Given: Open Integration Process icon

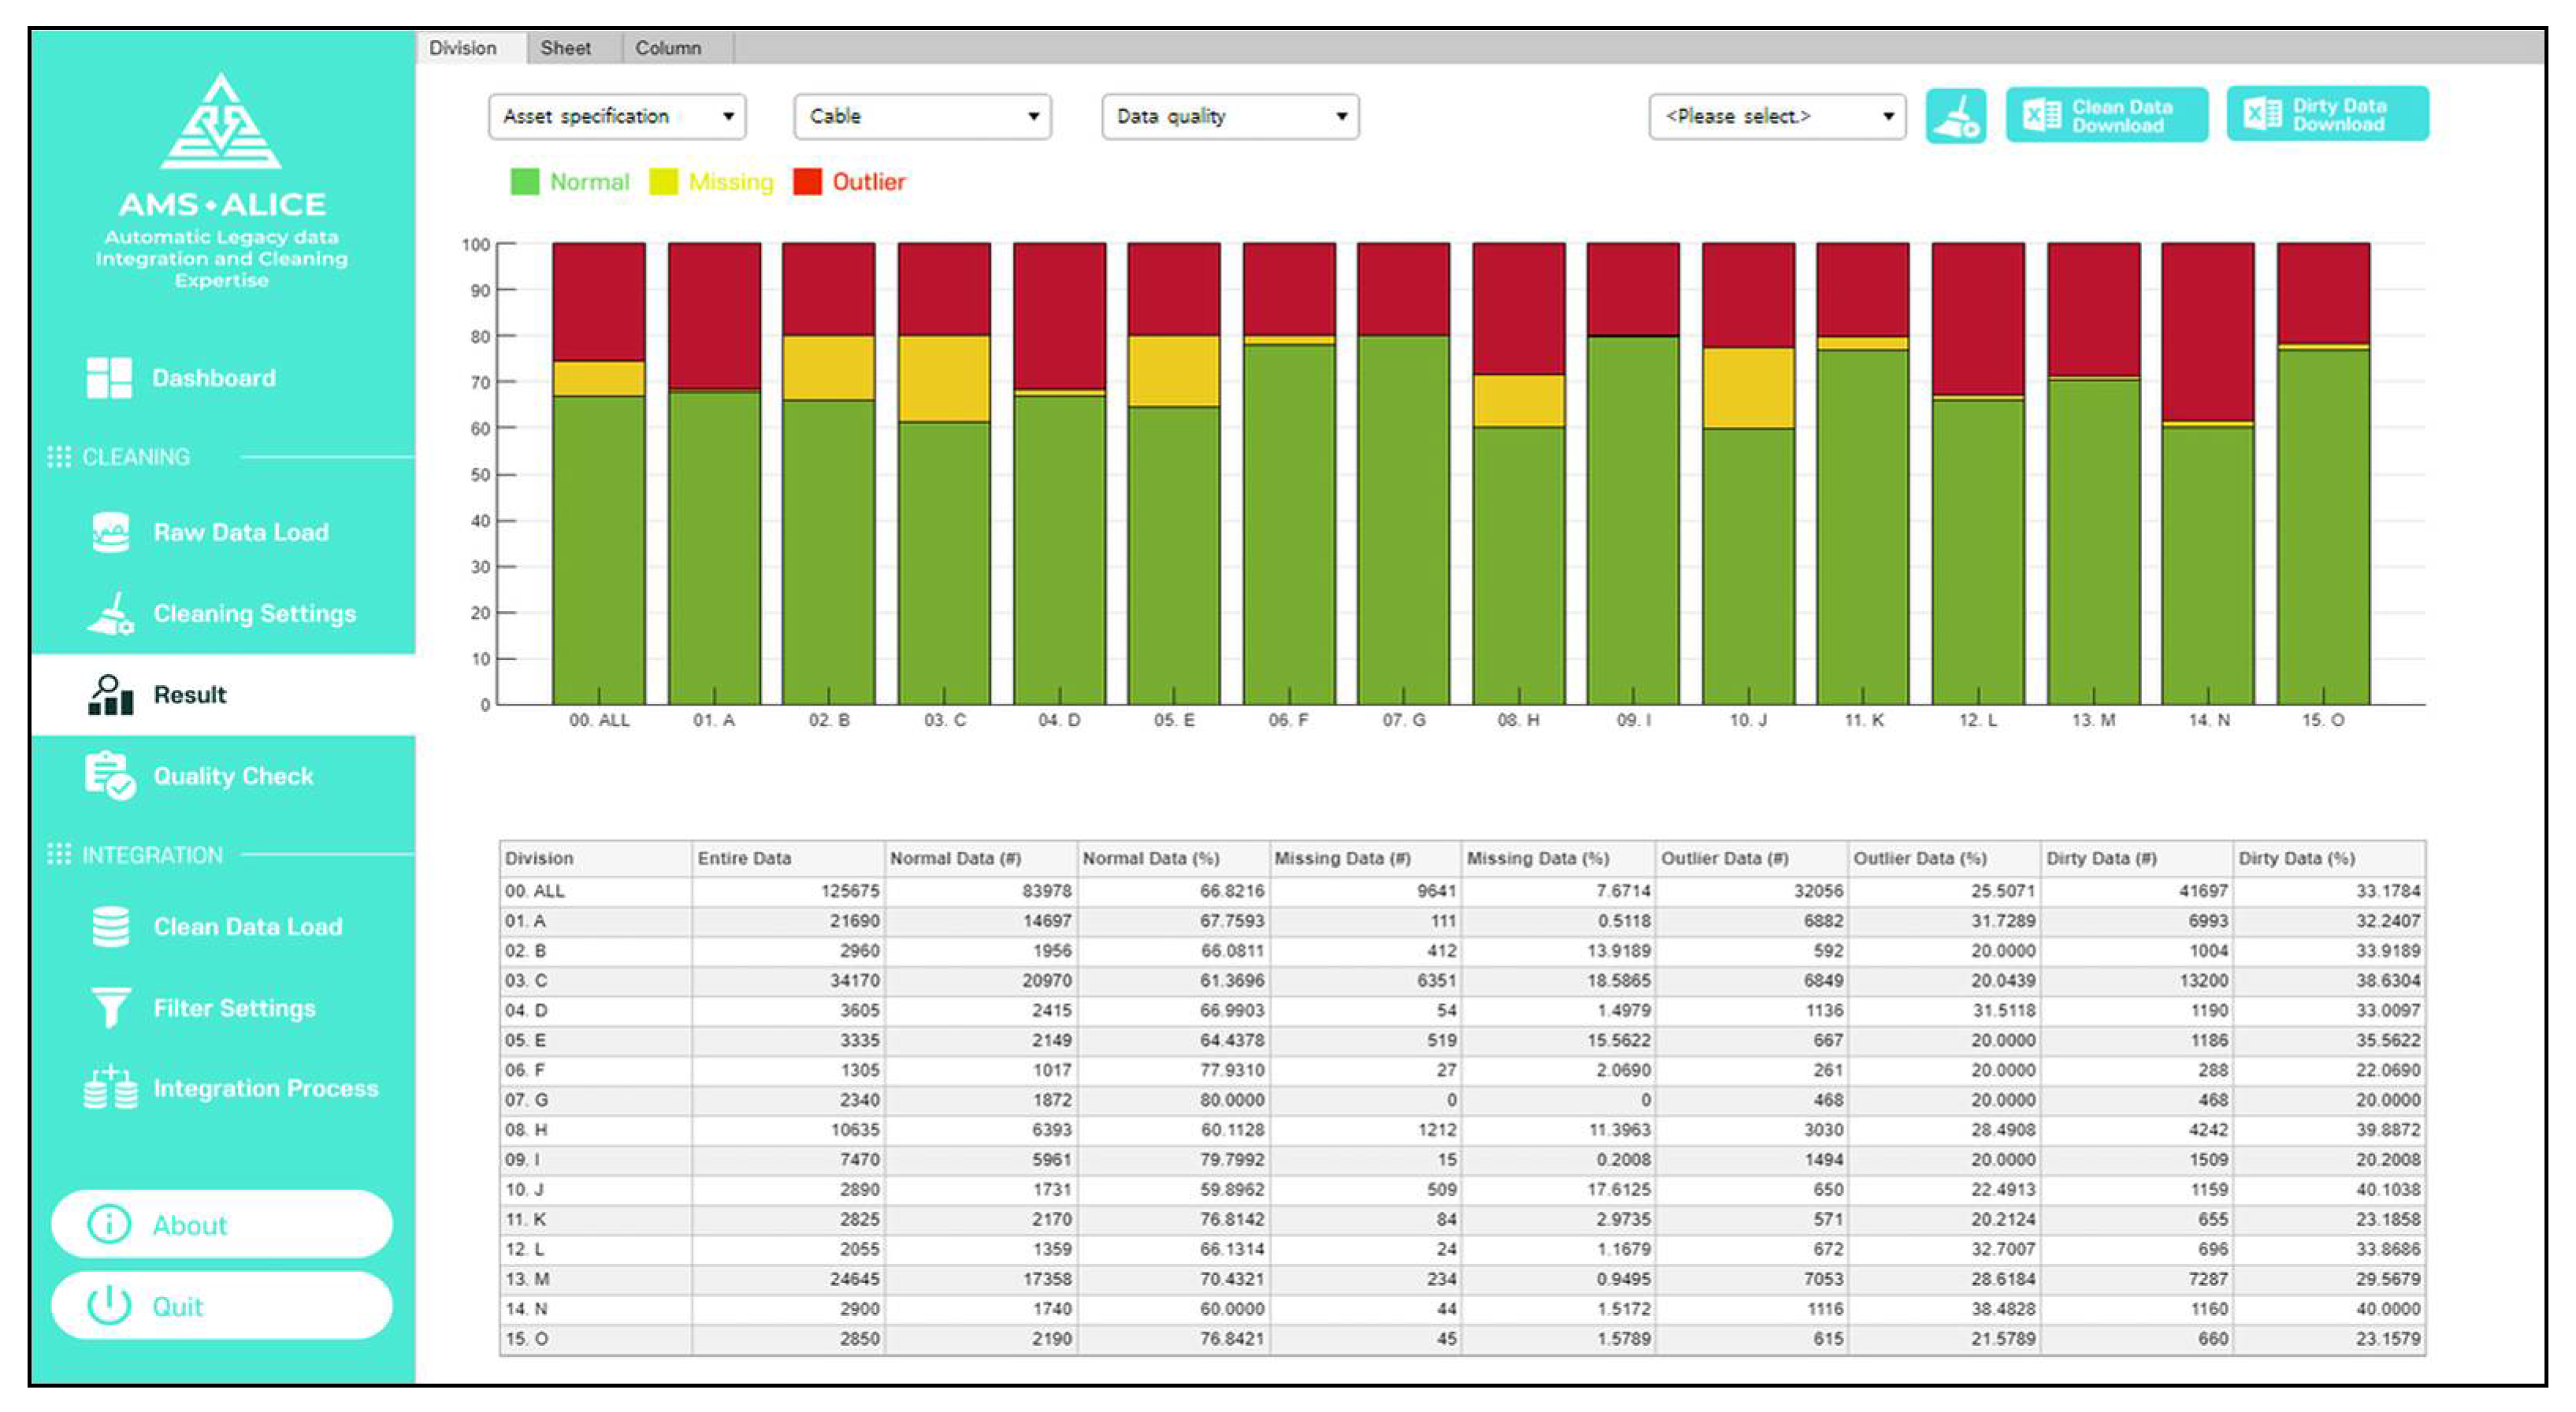Looking at the screenshot, I should point(110,1088).
